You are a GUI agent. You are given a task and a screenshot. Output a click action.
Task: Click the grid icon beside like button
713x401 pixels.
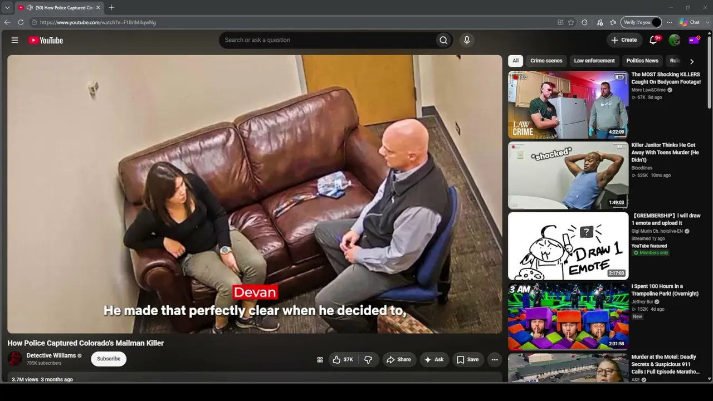pyautogui.click(x=320, y=360)
